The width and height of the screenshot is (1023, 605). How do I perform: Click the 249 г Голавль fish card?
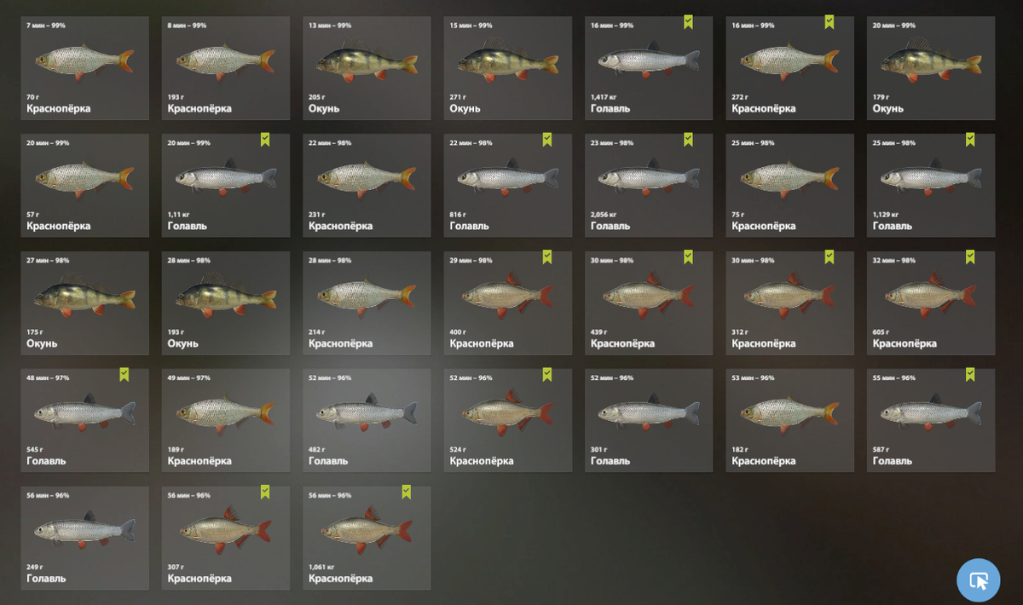84,539
